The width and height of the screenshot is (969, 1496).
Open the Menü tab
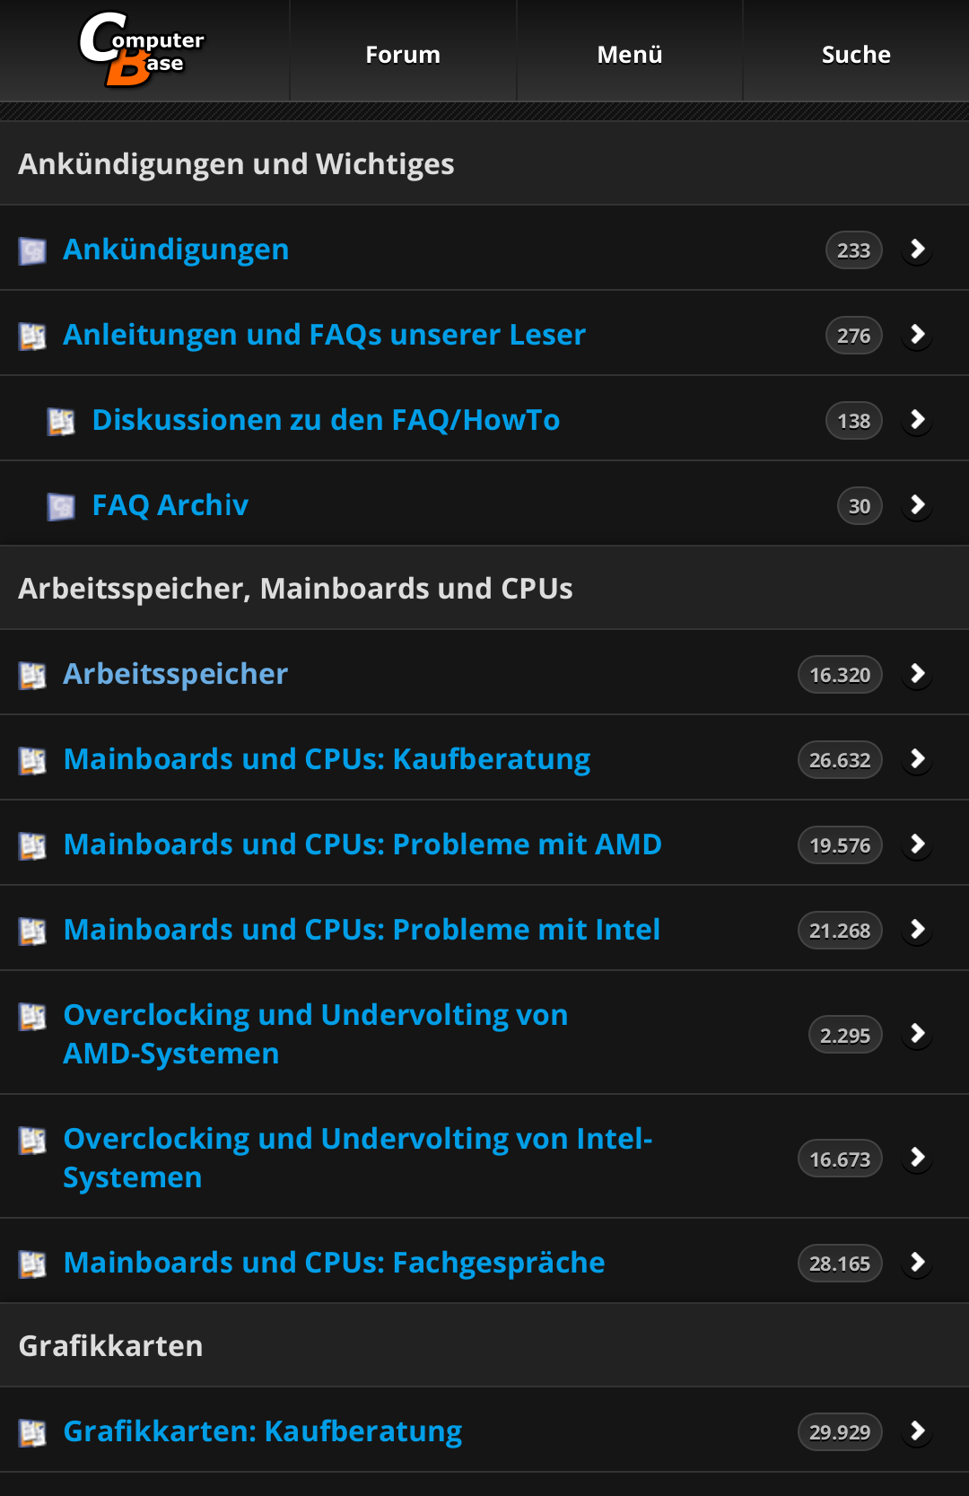point(630,54)
